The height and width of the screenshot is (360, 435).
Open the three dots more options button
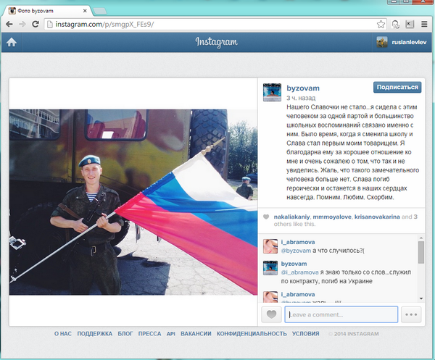(411, 314)
